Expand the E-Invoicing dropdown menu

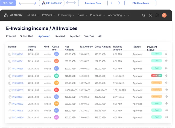66,15
